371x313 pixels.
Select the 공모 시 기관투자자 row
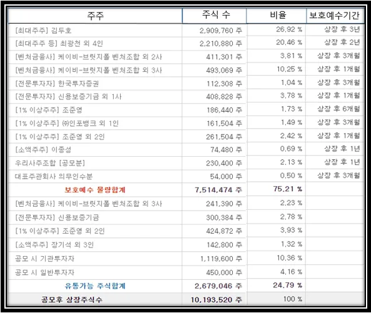[44, 259]
